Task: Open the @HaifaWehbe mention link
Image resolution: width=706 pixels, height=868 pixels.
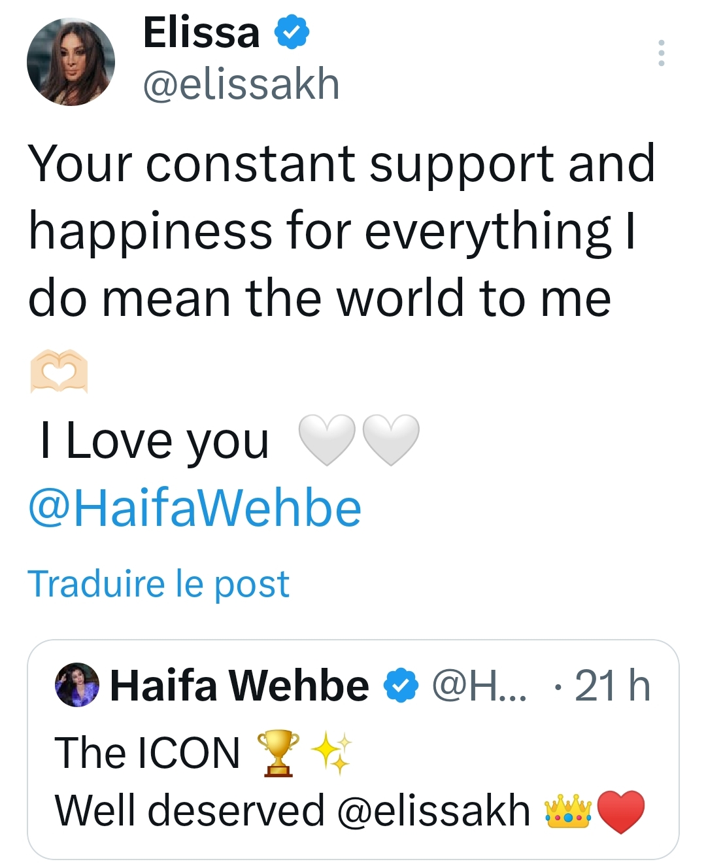Action: click(x=195, y=508)
